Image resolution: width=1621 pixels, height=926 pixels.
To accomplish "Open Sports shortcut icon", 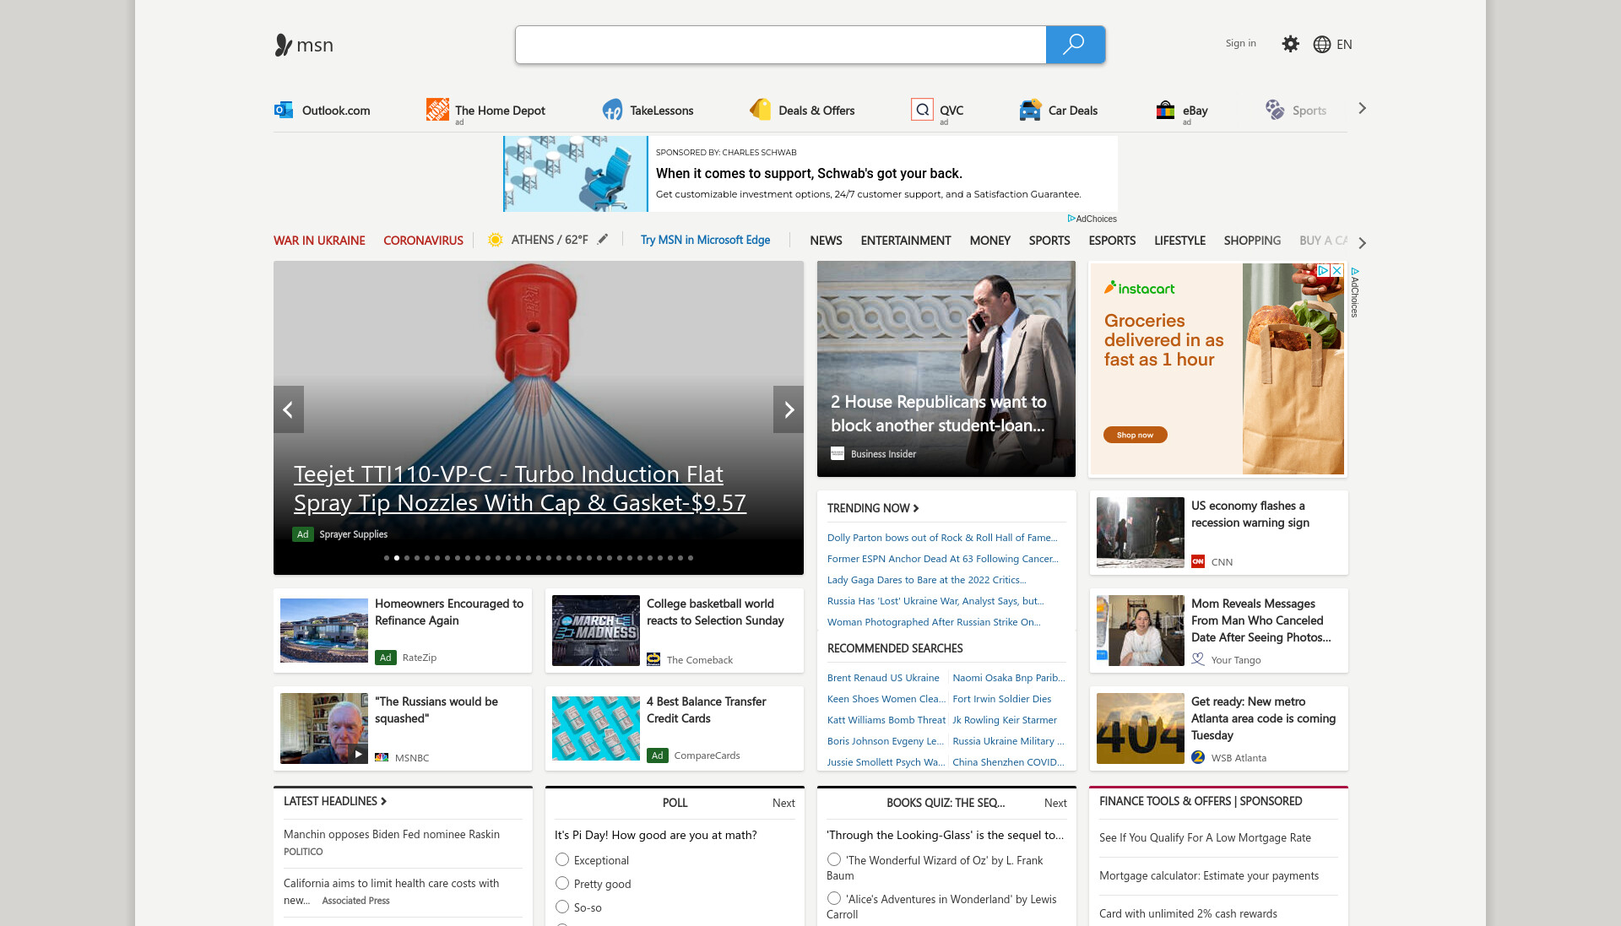I will click(1275, 110).
